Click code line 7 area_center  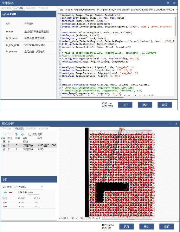[97, 32]
